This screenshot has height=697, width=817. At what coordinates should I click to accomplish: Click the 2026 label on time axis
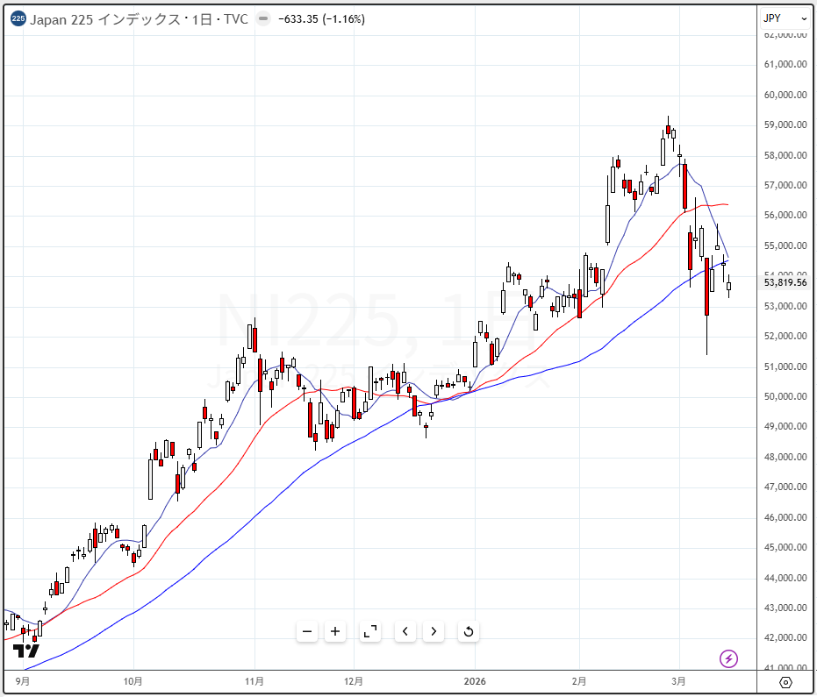point(475,681)
